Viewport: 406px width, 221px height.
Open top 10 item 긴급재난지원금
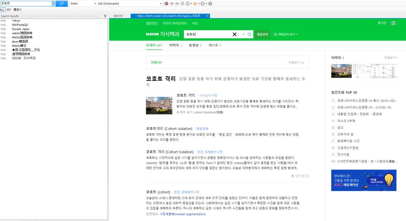click(348, 148)
